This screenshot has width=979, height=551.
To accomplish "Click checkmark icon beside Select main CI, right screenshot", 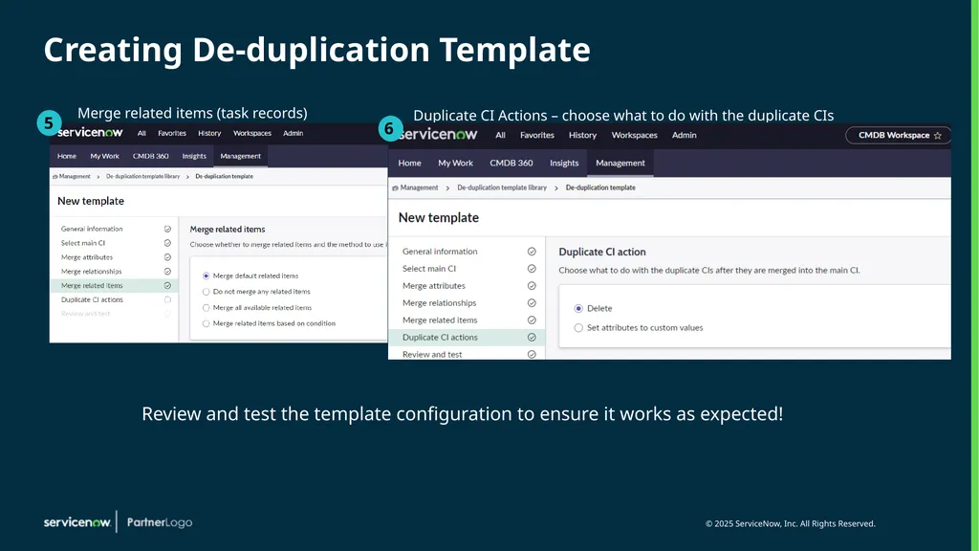I will tap(532, 269).
